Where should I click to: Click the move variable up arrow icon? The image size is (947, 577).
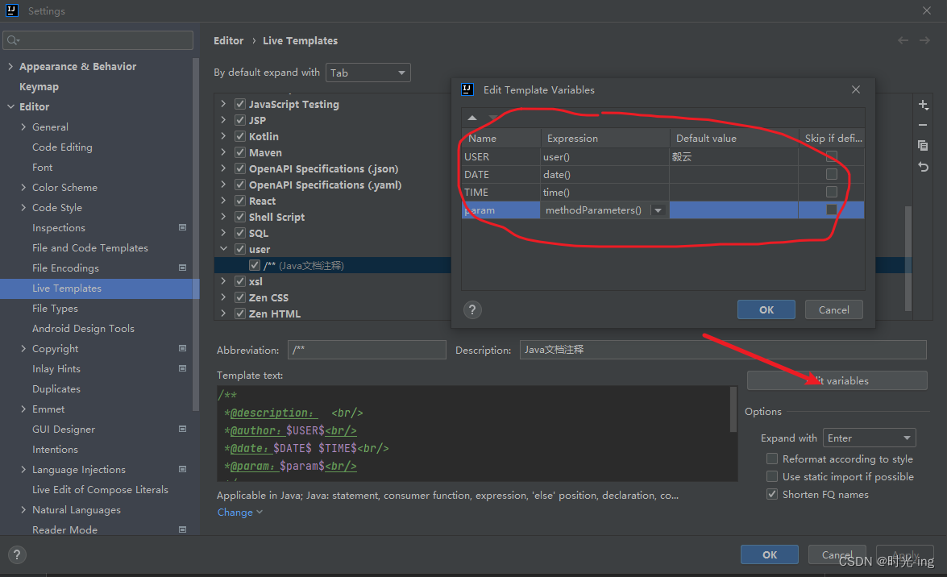point(472,118)
